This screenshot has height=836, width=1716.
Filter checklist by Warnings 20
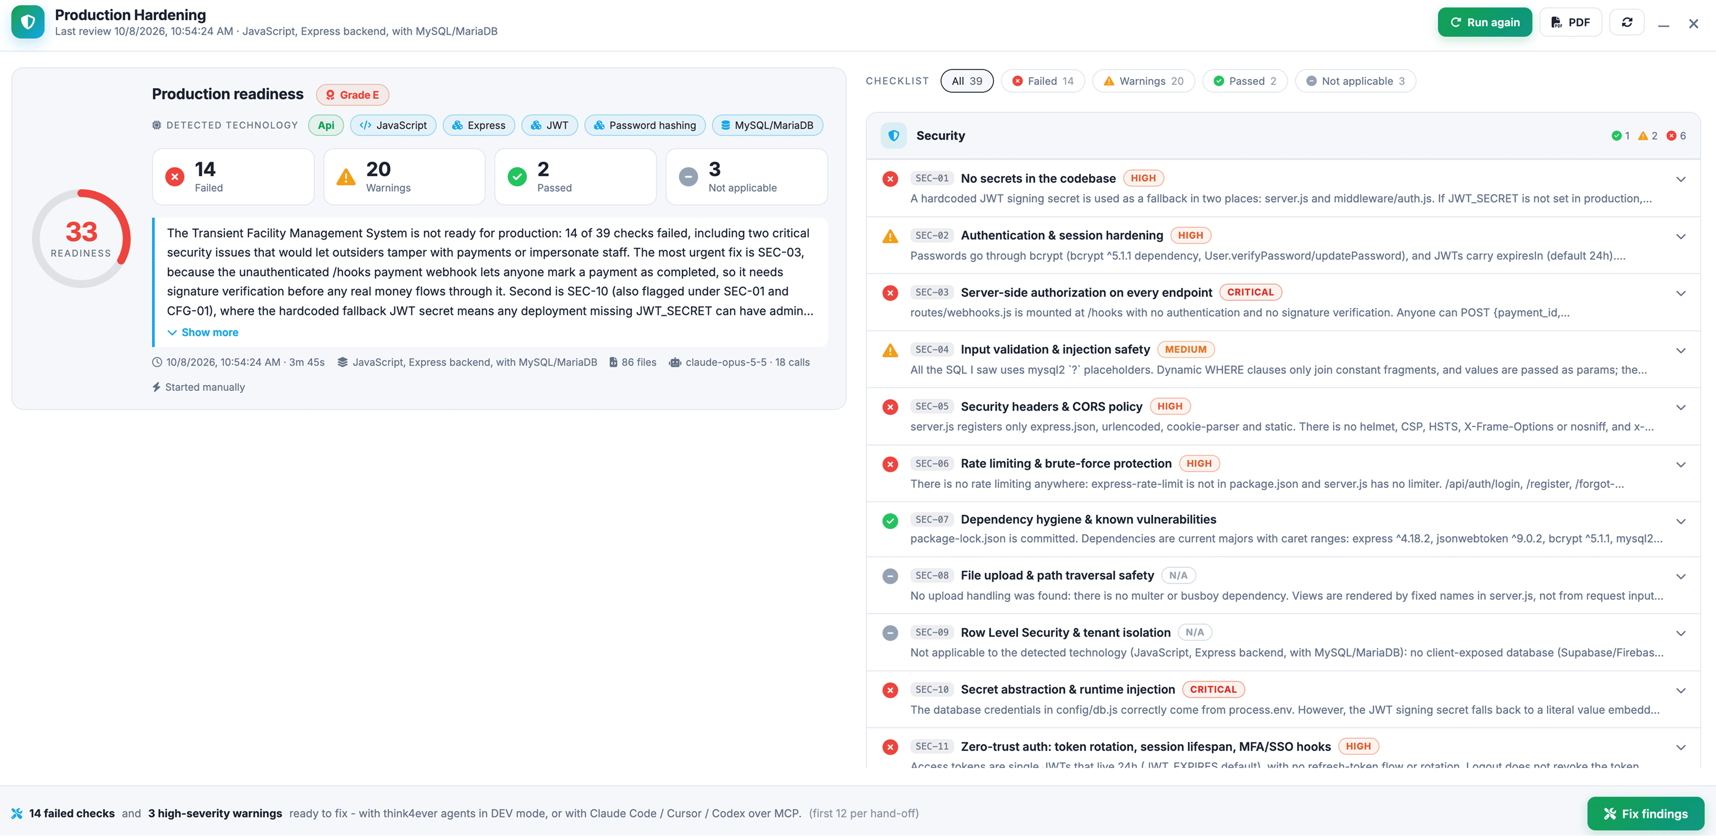click(1143, 81)
